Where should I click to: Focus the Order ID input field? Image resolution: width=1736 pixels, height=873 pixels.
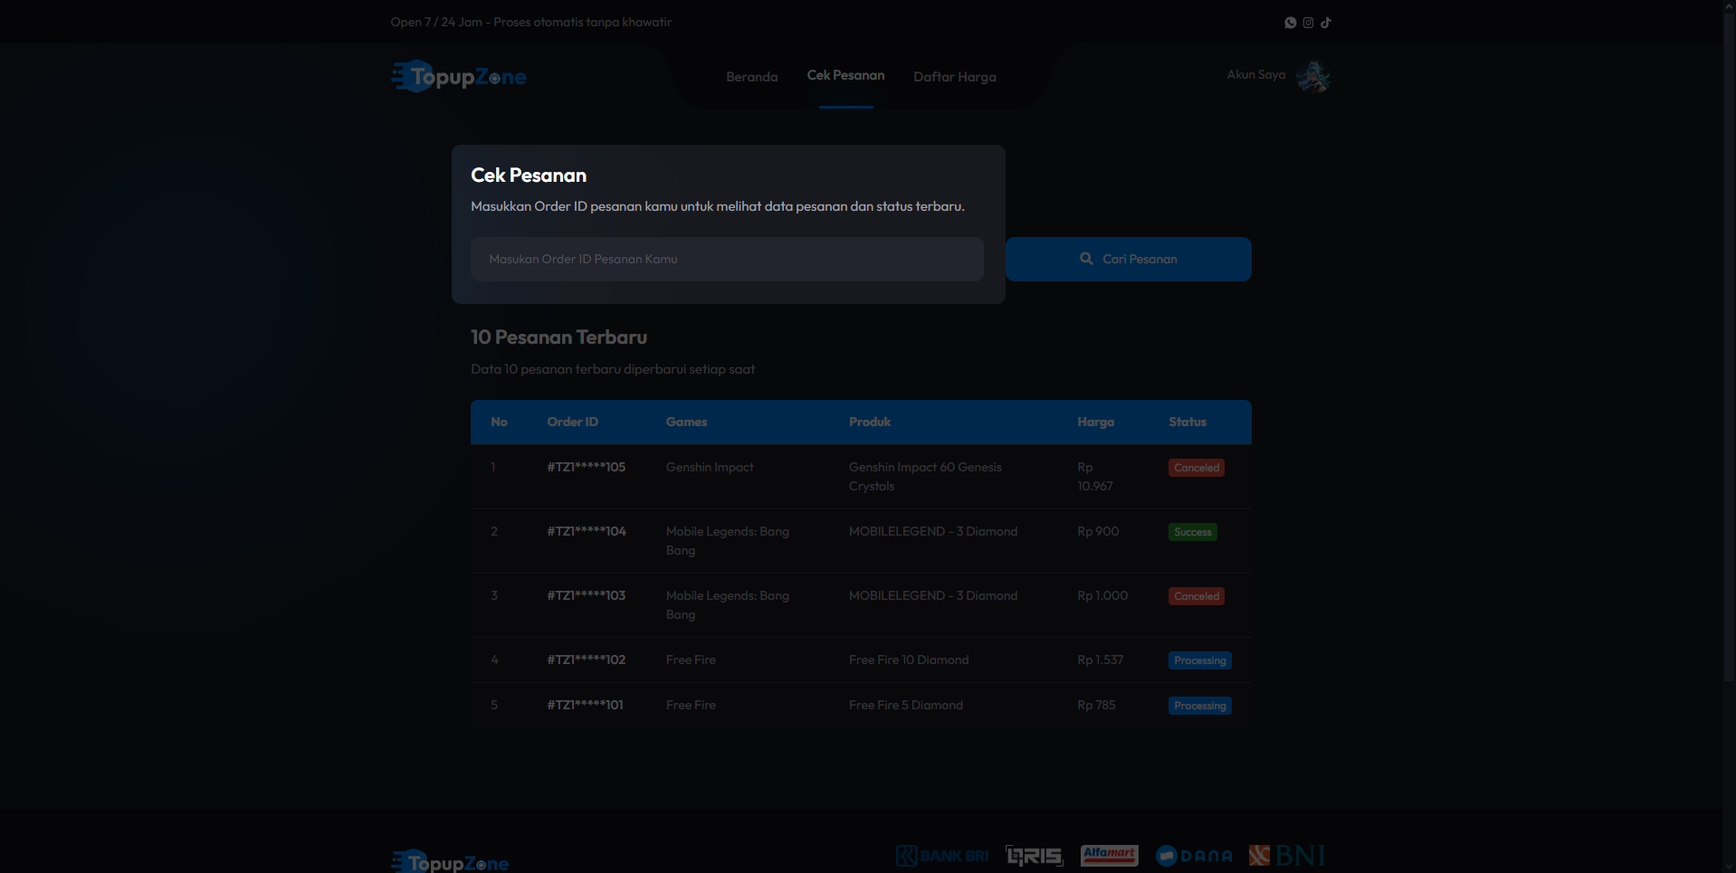click(727, 259)
